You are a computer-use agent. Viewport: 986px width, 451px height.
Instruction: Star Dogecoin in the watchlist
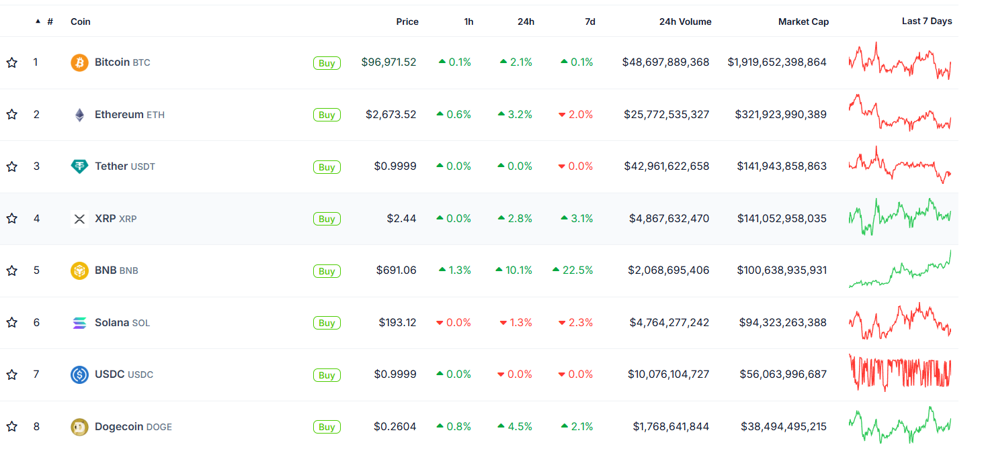[x=11, y=427]
